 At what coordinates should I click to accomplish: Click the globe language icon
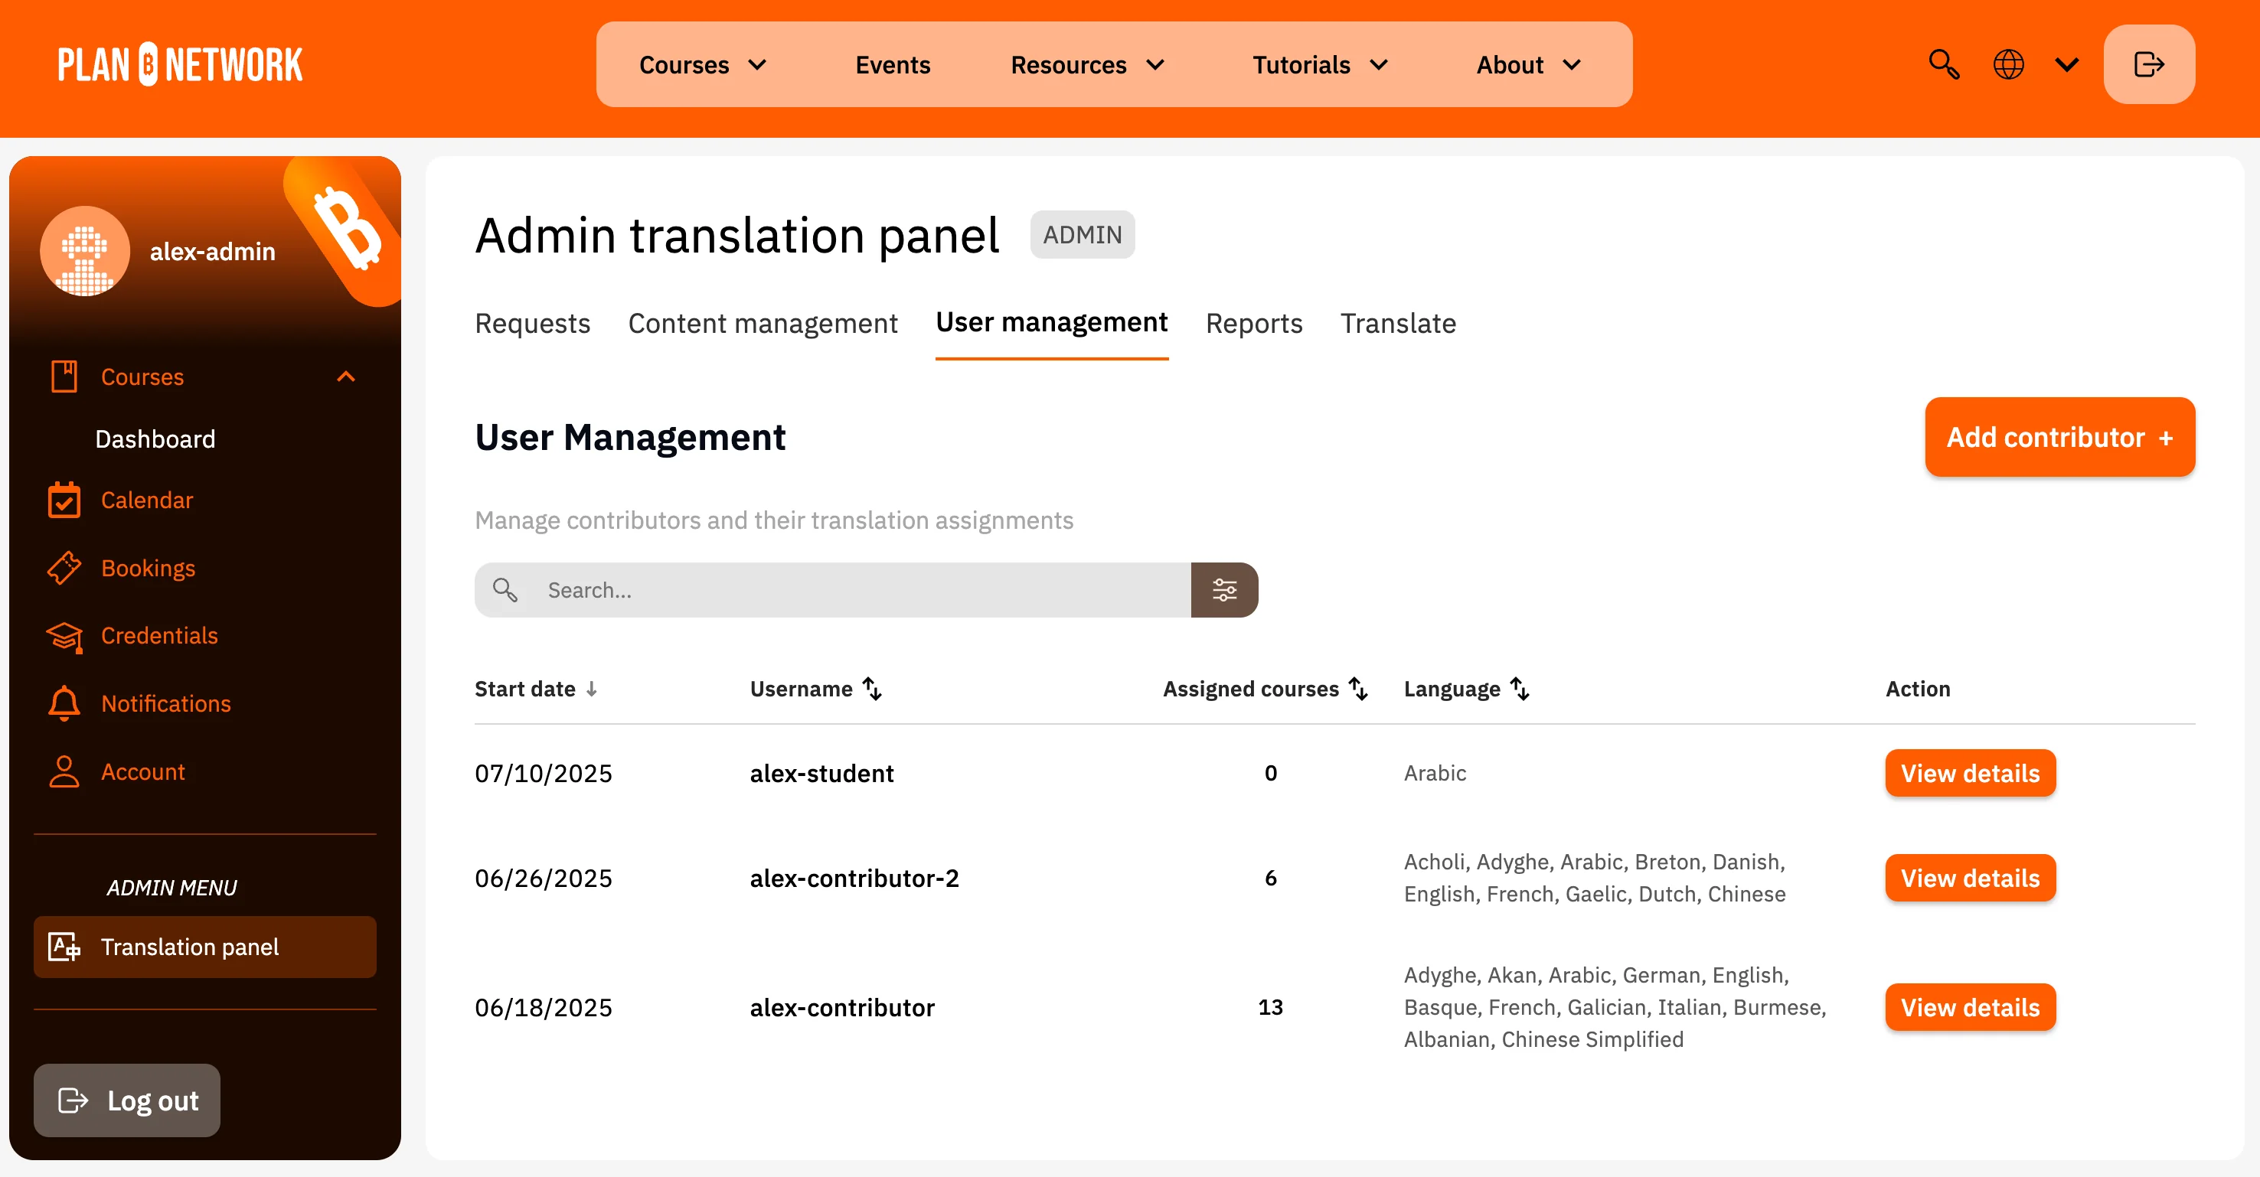(x=2008, y=65)
